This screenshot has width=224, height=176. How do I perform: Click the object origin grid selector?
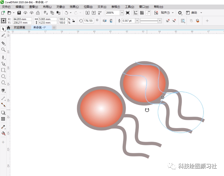pos(4,21)
